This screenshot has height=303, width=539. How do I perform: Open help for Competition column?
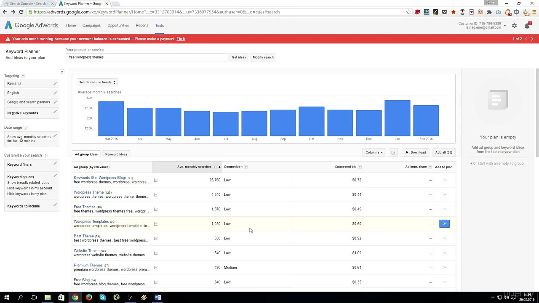click(x=245, y=167)
